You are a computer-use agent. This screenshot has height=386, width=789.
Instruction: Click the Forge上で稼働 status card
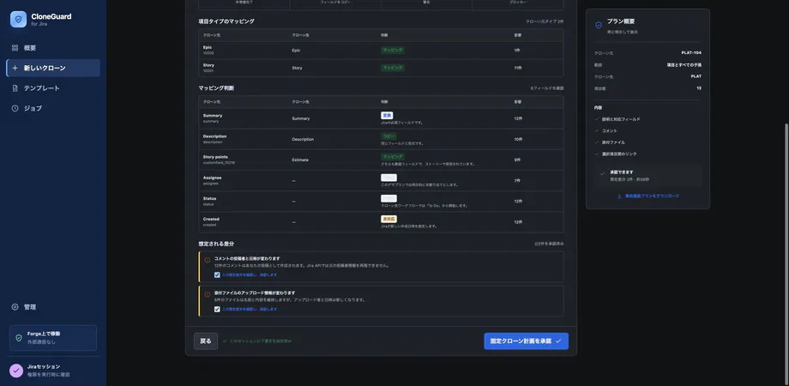(53, 338)
